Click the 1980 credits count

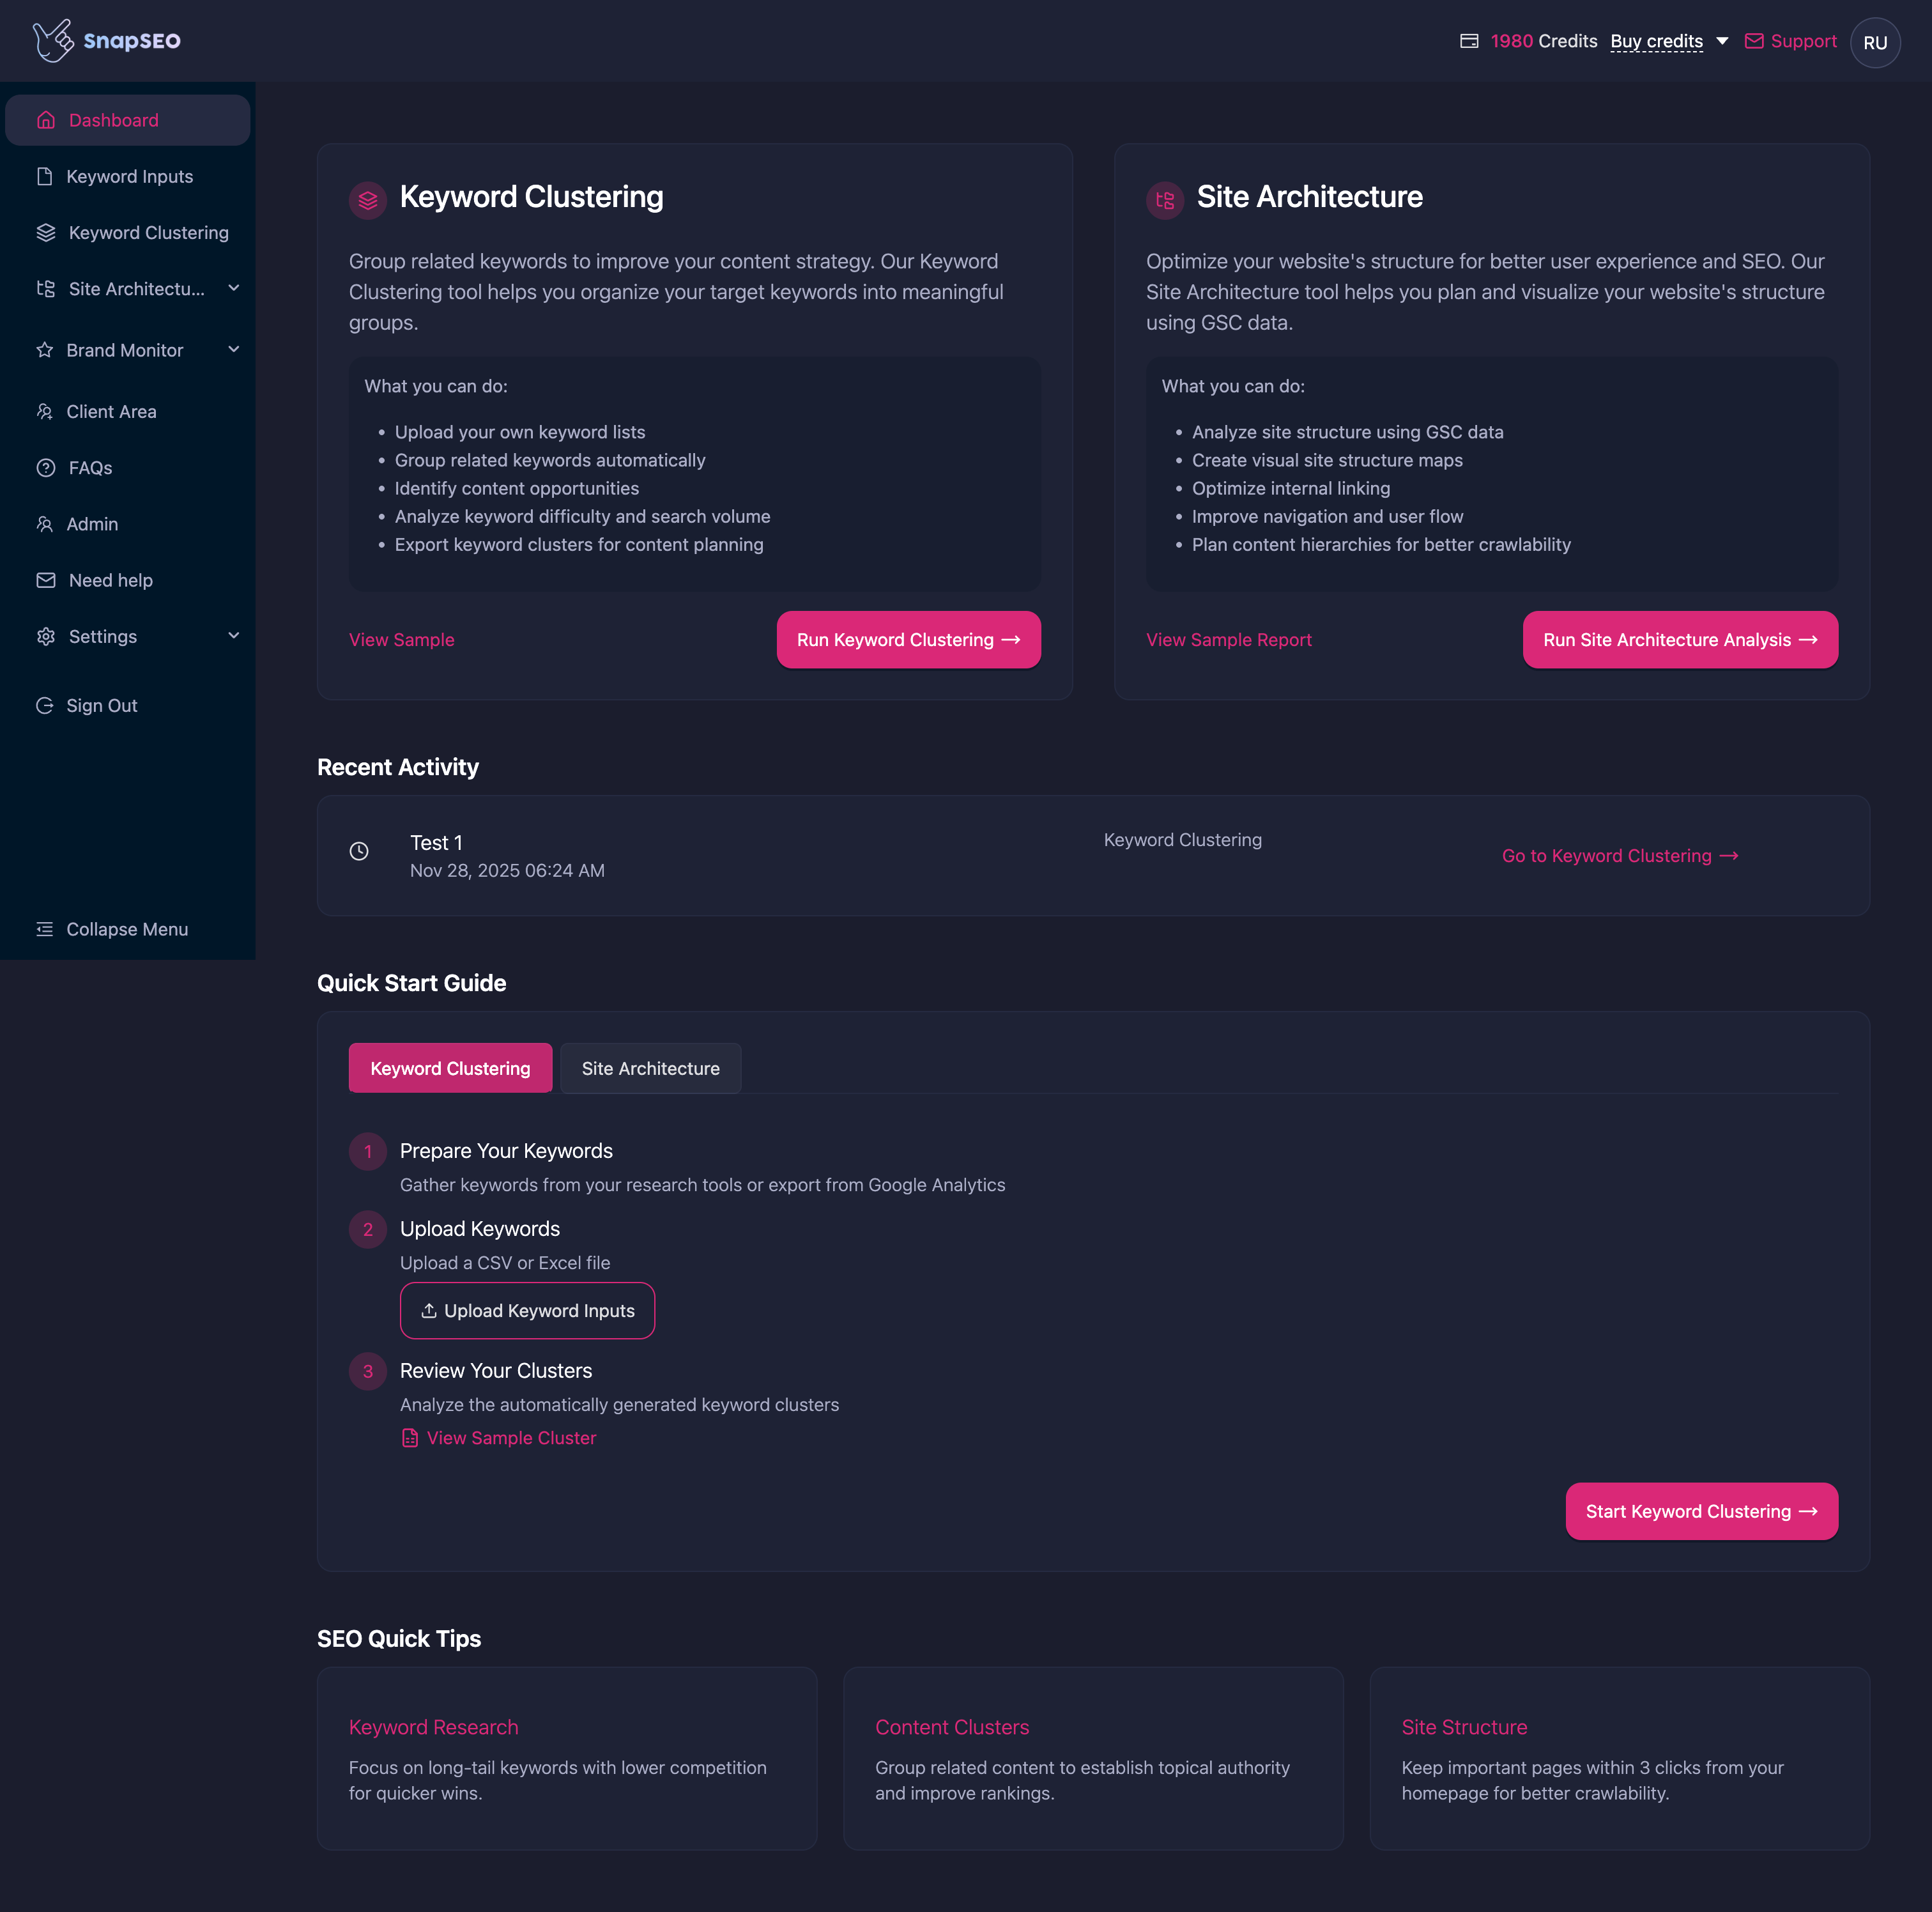click(x=1511, y=41)
